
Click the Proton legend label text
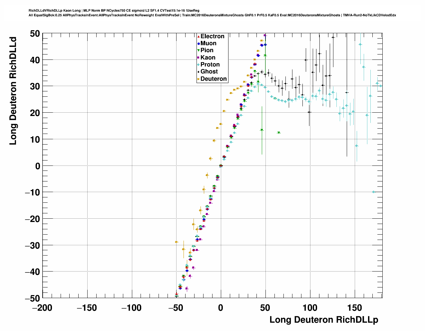point(210,64)
